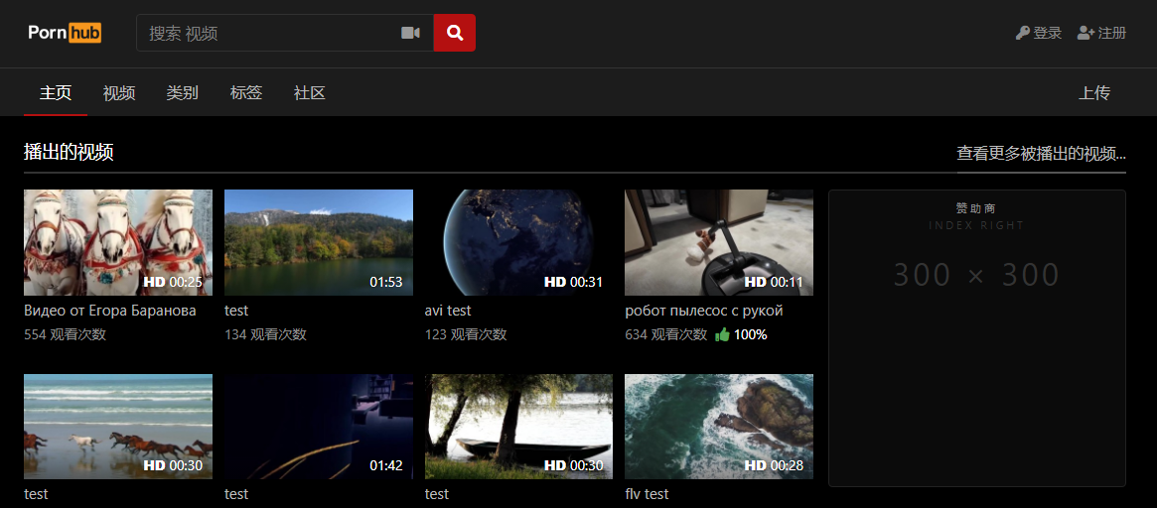Go to the 社区 tab
Viewport: 1157px width, 508px height.
[310, 93]
